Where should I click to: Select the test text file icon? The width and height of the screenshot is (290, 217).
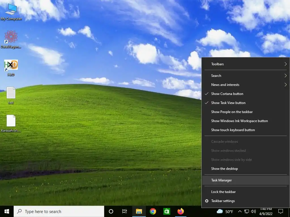coord(11,96)
